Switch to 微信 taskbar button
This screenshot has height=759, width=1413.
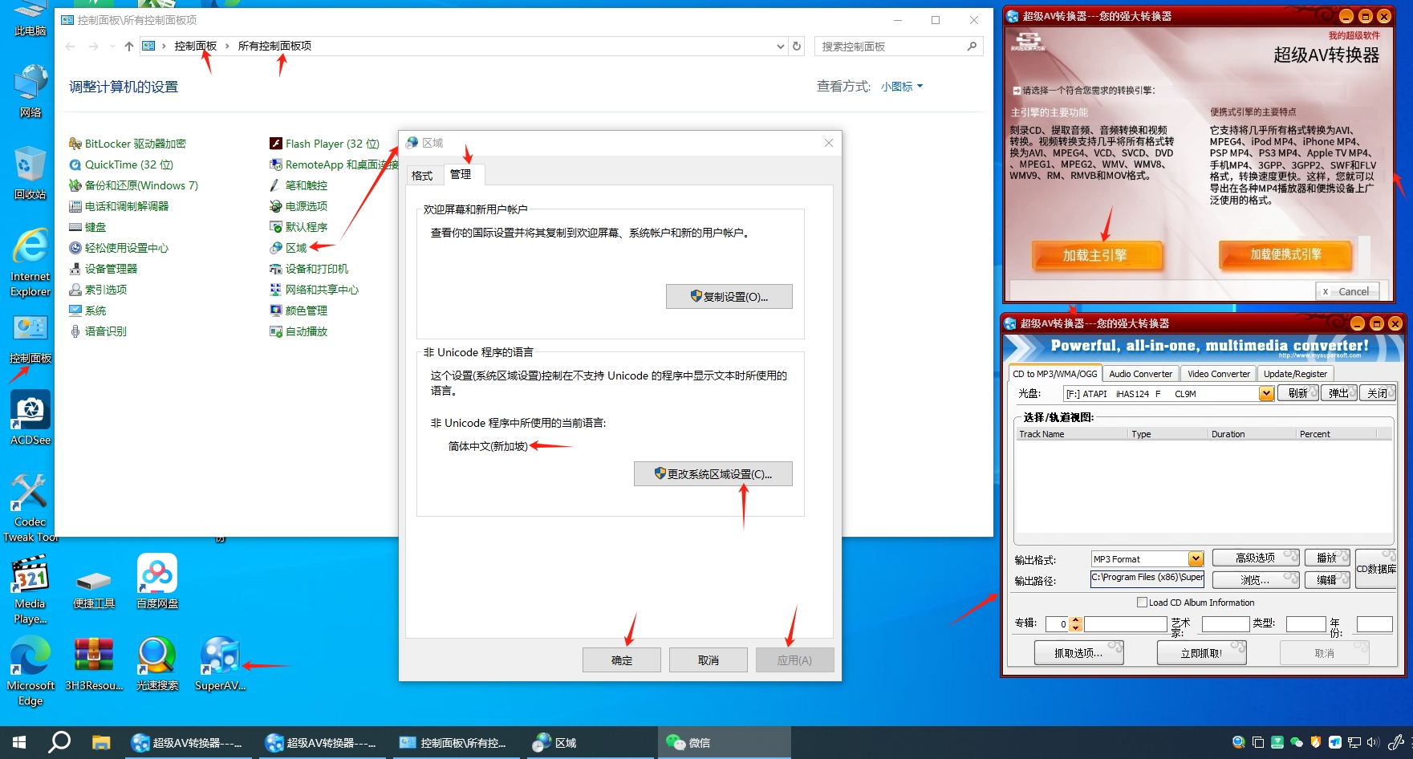(x=725, y=742)
